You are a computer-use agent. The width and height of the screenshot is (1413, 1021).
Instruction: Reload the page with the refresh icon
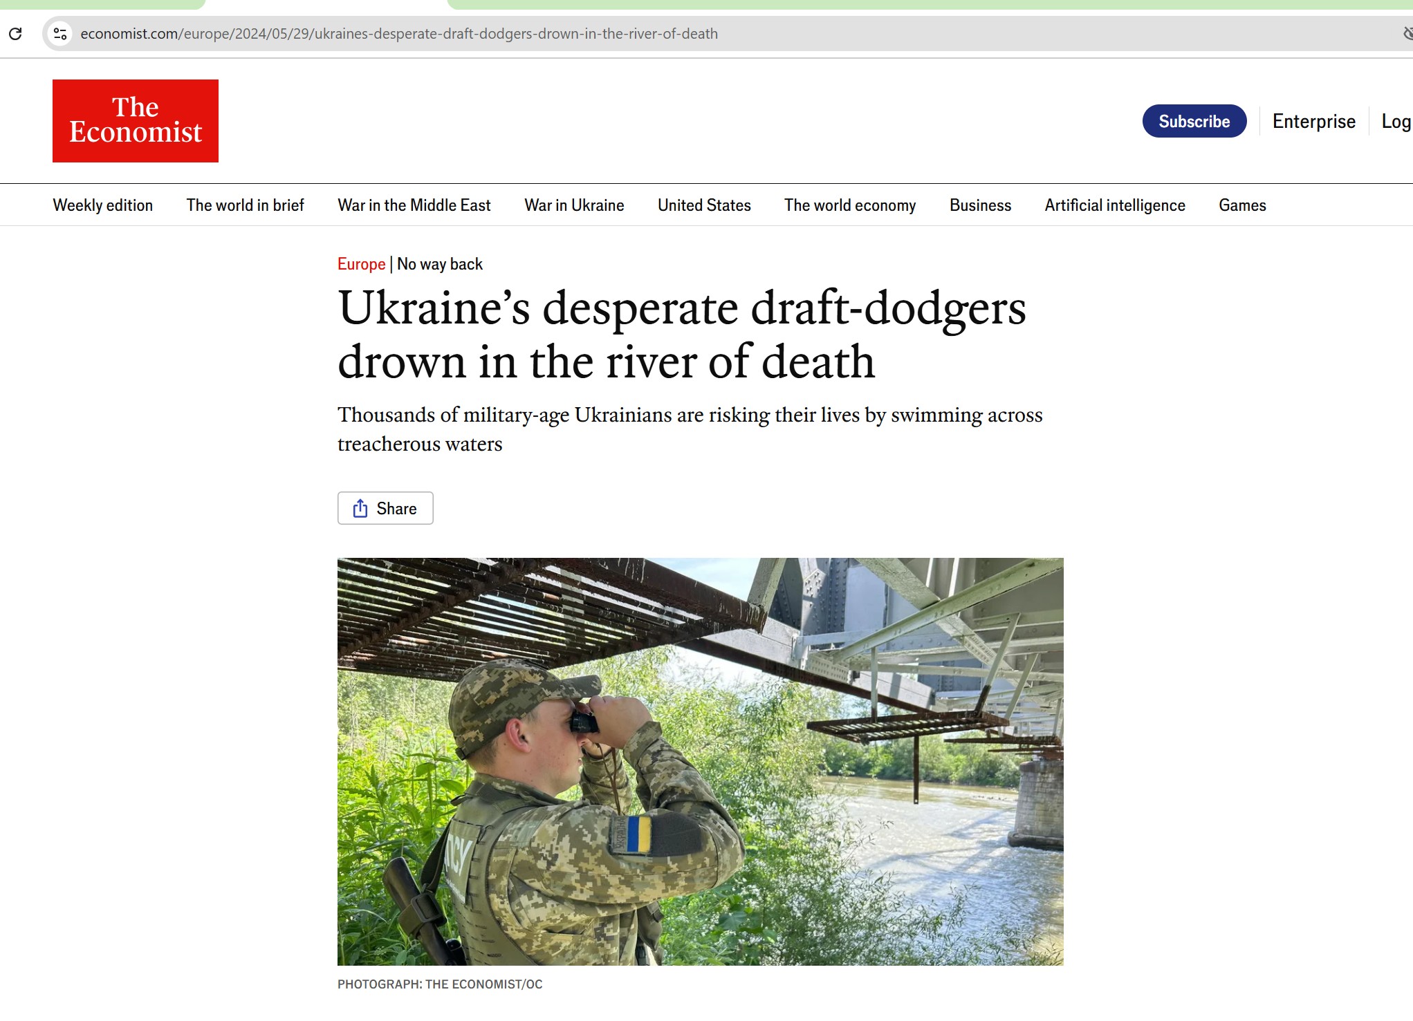15,33
